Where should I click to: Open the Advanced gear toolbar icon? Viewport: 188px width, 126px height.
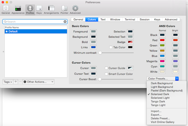point(75,10)
